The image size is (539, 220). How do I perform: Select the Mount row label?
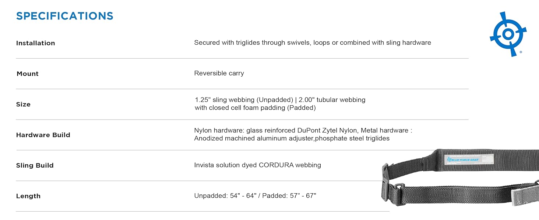pyautogui.click(x=28, y=74)
